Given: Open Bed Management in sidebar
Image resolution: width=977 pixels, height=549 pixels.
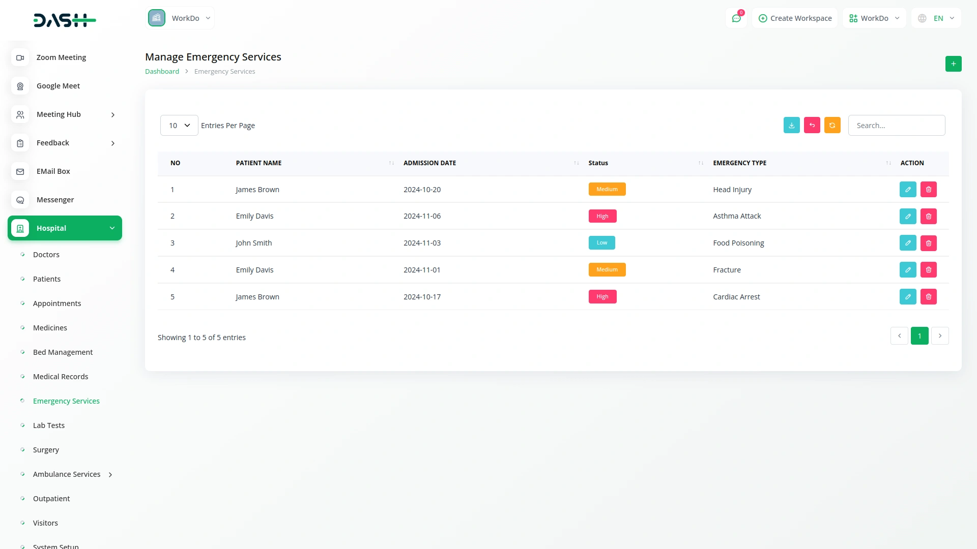Looking at the screenshot, I should (63, 352).
